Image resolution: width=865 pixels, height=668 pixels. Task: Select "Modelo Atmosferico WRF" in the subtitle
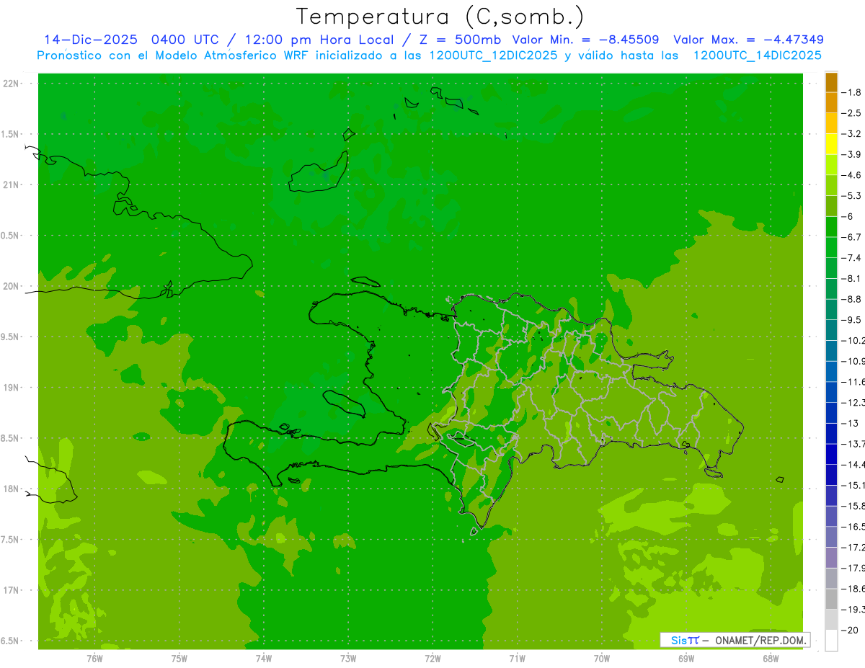(x=231, y=55)
